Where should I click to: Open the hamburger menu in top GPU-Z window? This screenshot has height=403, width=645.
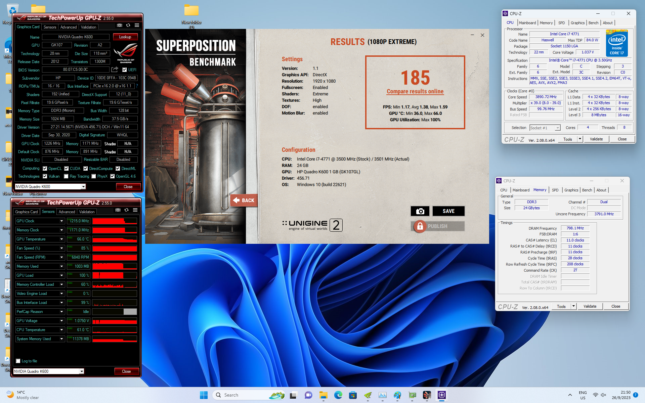tap(137, 26)
